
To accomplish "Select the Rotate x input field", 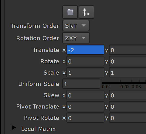I will point(85,61).
